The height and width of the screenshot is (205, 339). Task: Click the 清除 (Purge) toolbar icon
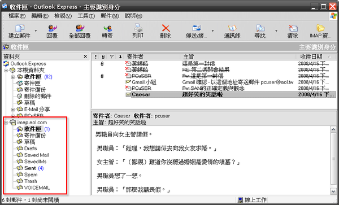[x=293, y=28]
